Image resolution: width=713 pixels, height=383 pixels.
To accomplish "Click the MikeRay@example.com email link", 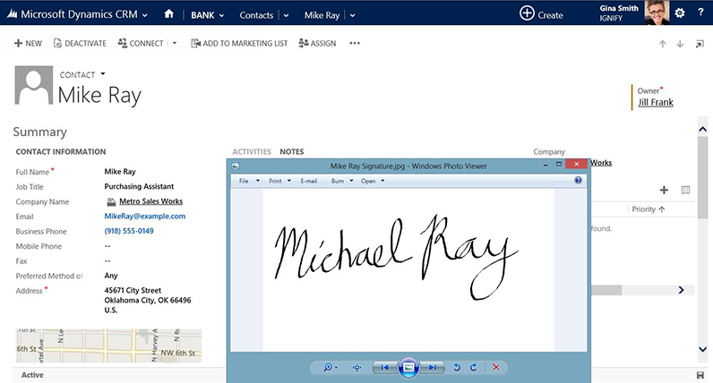I will (x=144, y=216).
